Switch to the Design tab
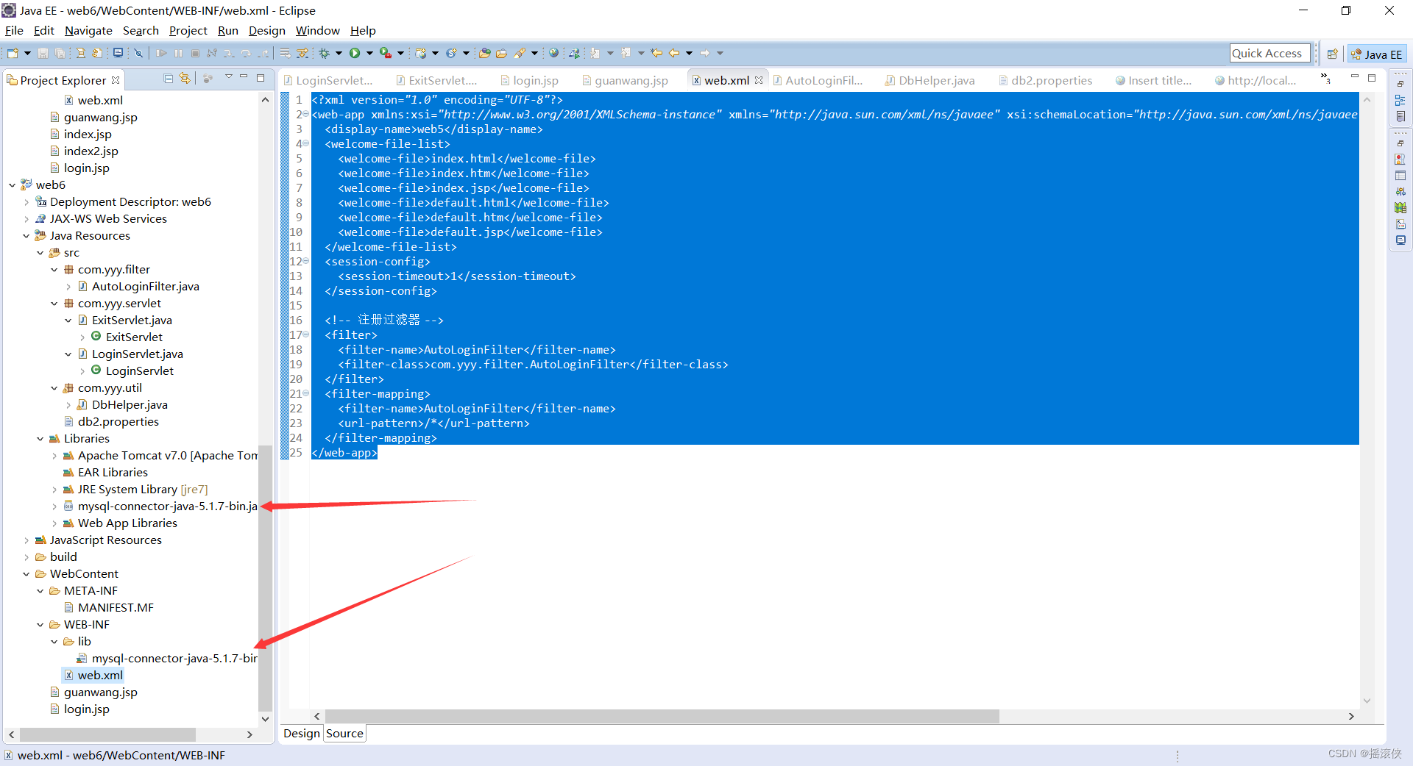 point(302,733)
